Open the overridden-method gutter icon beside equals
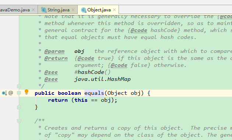232x140 pixels. pyautogui.click(x=4, y=93)
